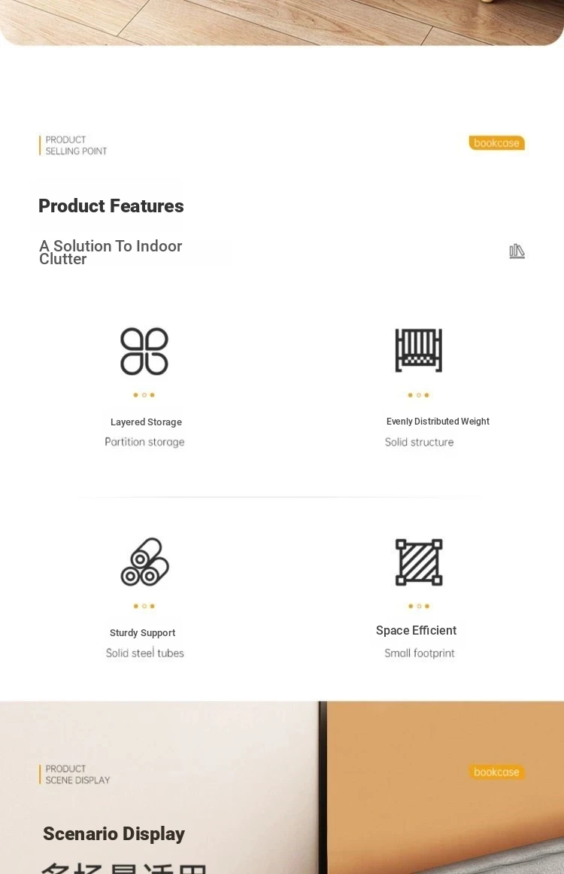Click the rack icon above Evenly Distributed Weight

(x=419, y=350)
